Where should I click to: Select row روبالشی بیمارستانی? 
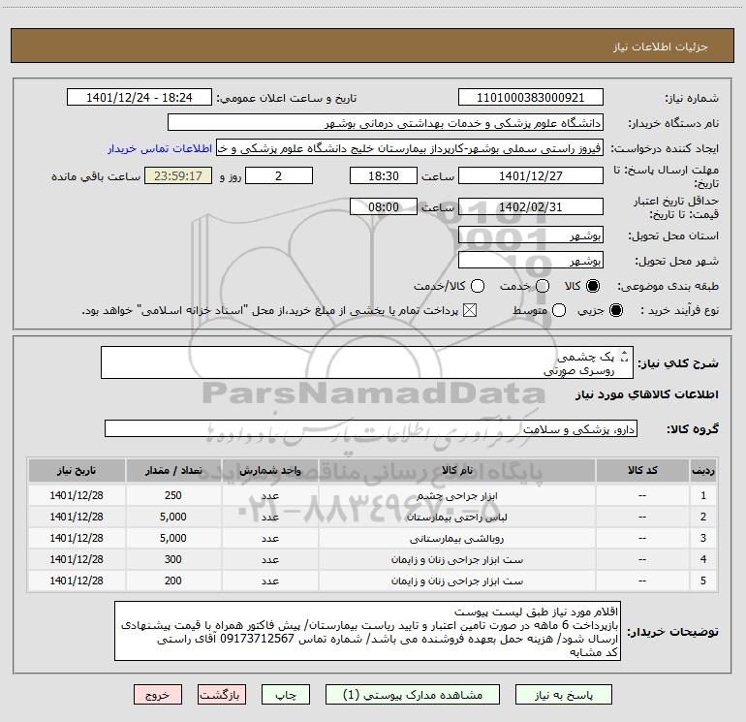point(373,538)
